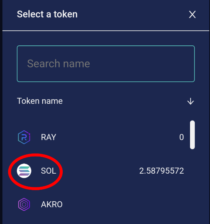Click the RAY balance value 0
Viewport: 210px width, 224px height.
click(181, 137)
